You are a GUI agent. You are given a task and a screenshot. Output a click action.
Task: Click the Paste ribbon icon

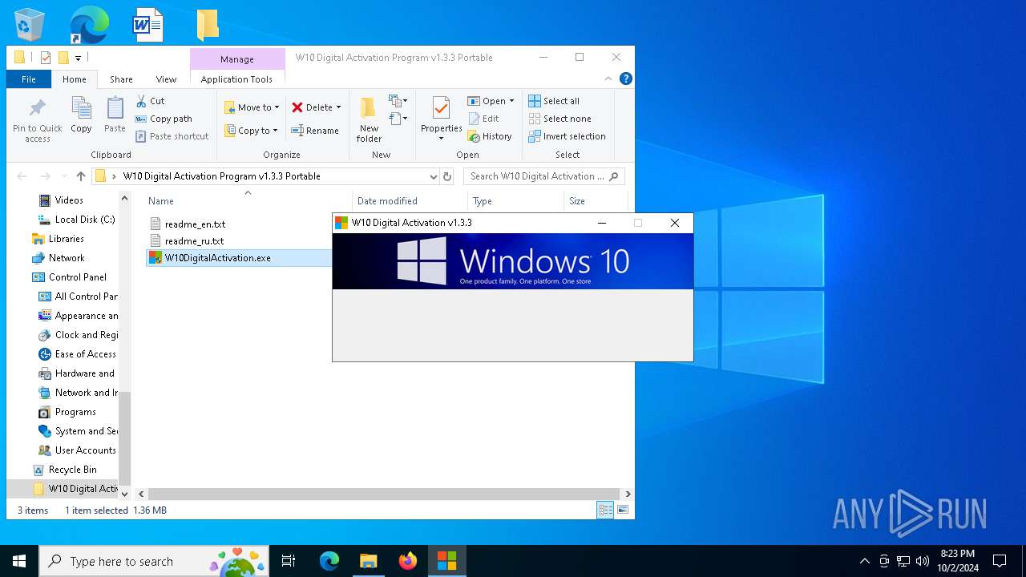point(115,115)
